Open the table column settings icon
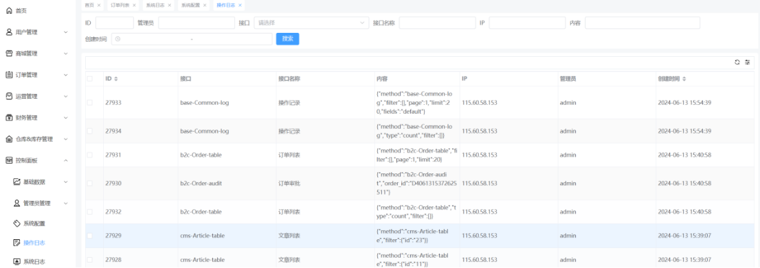 (x=748, y=62)
